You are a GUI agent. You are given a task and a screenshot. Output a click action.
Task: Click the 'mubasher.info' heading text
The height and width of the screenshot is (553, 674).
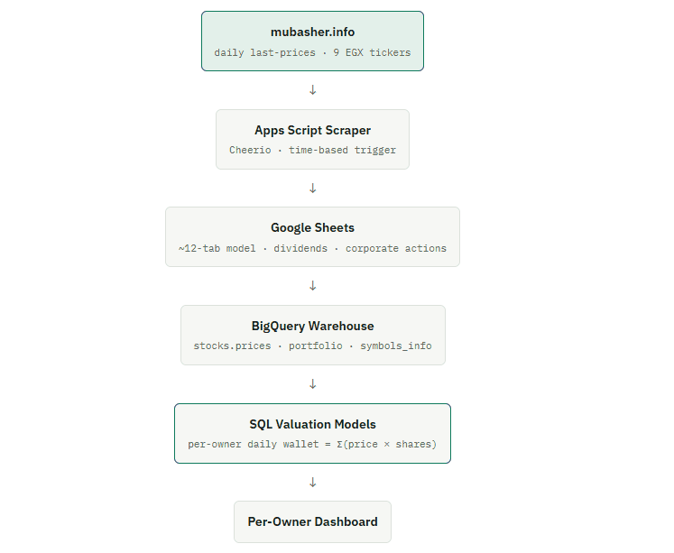312,32
